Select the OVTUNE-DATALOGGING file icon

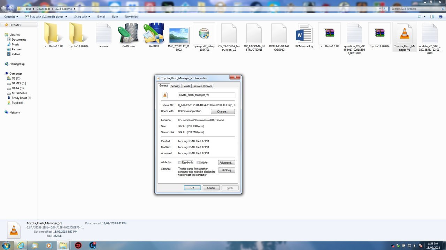click(x=279, y=34)
